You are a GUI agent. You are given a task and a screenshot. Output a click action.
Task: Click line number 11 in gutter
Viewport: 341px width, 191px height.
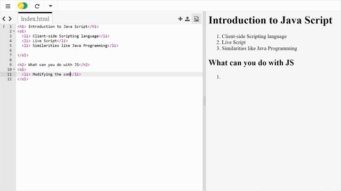[10, 74]
